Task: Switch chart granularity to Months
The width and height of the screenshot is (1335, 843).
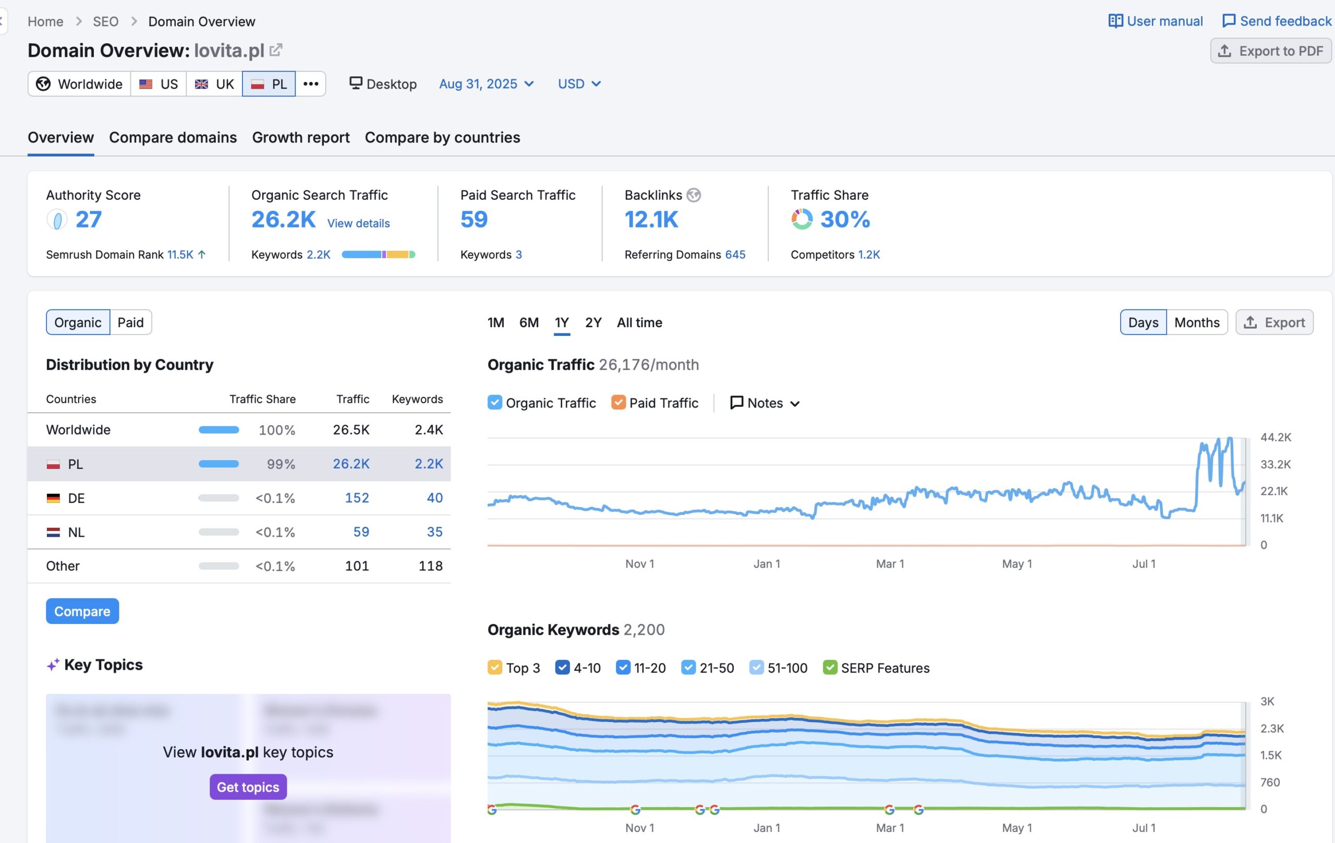Action: click(1196, 322)
